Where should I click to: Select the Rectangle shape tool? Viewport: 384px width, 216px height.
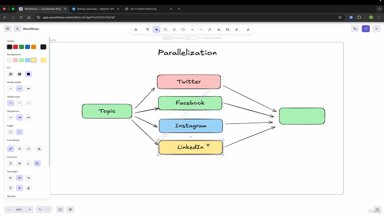165,29
